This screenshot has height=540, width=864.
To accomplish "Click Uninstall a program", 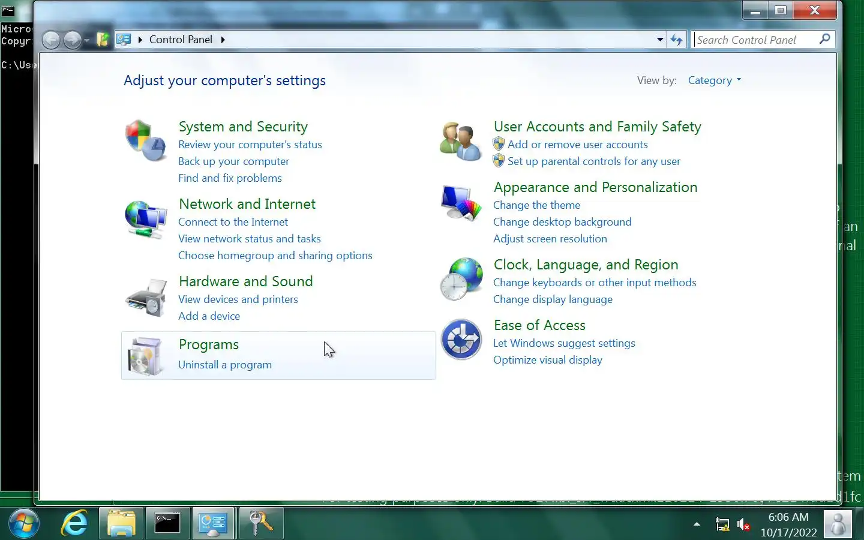I will coord(225,365).
